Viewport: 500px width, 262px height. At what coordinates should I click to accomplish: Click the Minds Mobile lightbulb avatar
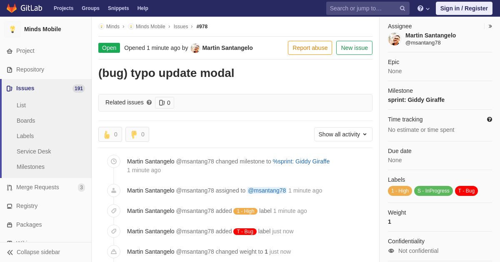[12, 29]
